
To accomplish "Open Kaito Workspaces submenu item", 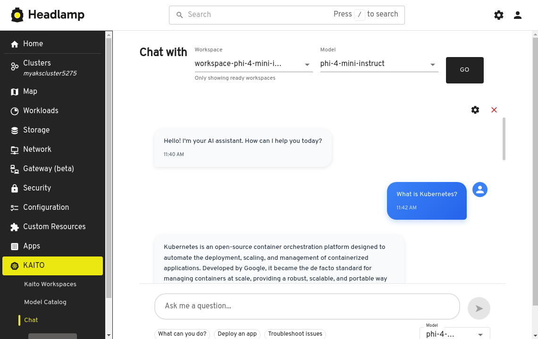I will click(x=50, y=284).
